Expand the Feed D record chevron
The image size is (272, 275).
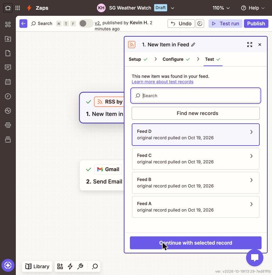pyautogui.click(x=251, y=132)
